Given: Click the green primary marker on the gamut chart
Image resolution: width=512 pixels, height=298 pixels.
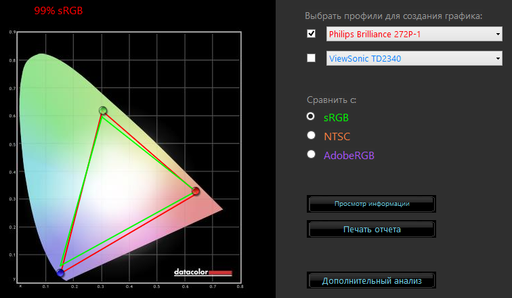Looking at the screenshot, I should [x=103, y=110].
